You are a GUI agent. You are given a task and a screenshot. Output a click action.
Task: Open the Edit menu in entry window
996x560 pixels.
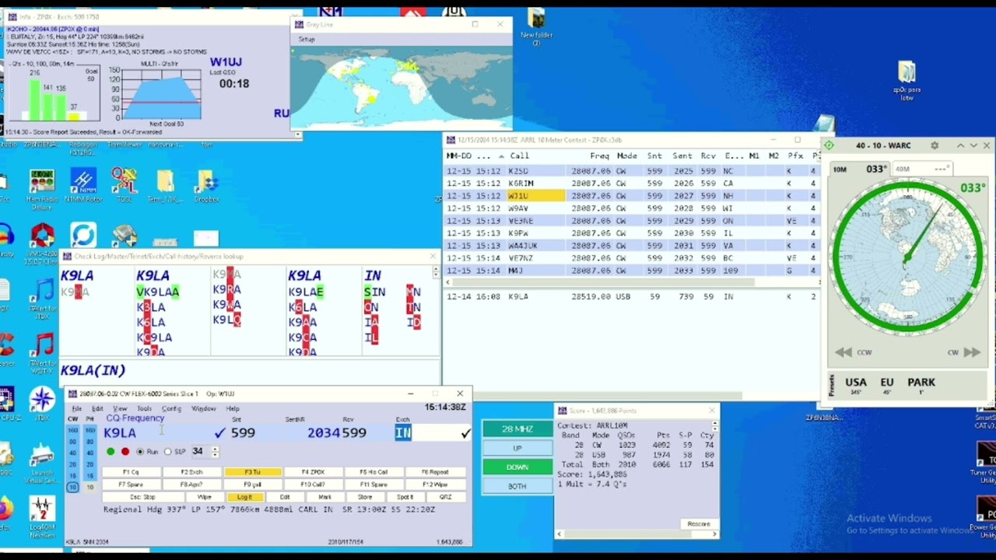tap(97, 408)
